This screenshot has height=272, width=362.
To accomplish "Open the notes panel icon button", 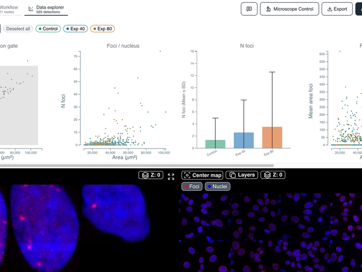I will (x=249, y=9).
